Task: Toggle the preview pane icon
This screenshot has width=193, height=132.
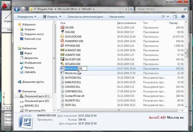Action: coord(175,17)
